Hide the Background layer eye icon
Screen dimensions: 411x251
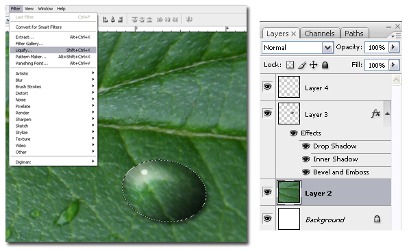[x=267, y=219]
